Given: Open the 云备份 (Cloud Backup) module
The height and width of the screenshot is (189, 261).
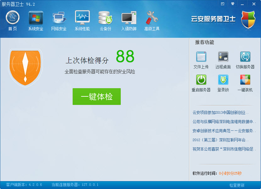Looking at the screenshot, I should (x=105, y=20).
